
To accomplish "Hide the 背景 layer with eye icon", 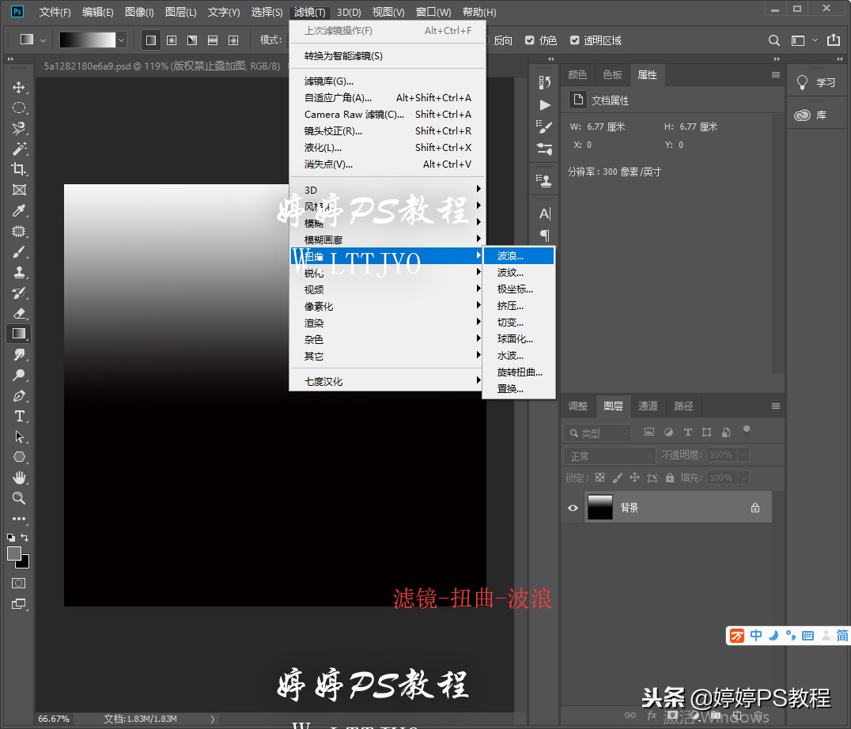I will [x=573, y=508].
